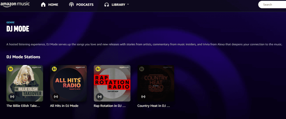The image size is (286, 119).
Task: Click the Home house icon
Action: (43, 4)
